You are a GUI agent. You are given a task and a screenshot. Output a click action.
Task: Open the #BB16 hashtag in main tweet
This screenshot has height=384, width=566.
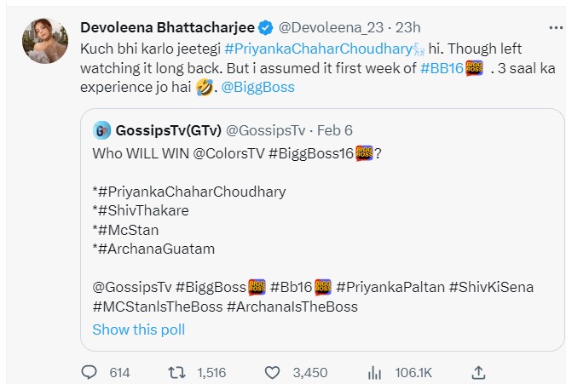pos(440,67)
